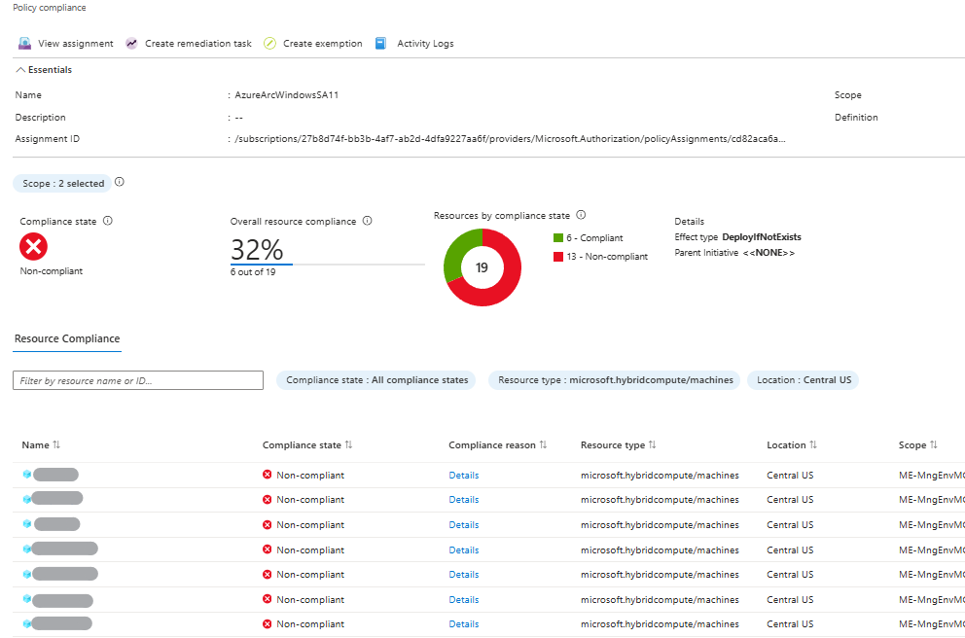965x638 pixels.
Task: Open Compliance state : All compliance states filter
Action: point(376,380)
